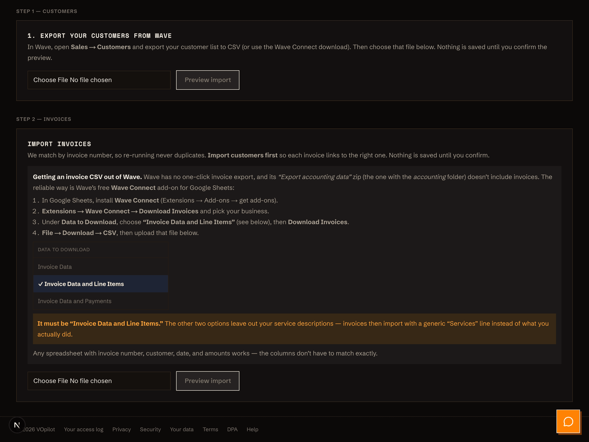Open the Help footer link
The image size is (589, 442).
coord(253,429)
